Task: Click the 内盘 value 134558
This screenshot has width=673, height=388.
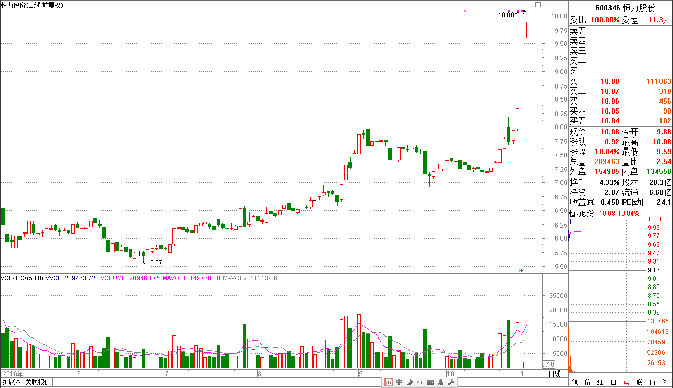Action: coord(658,171)
